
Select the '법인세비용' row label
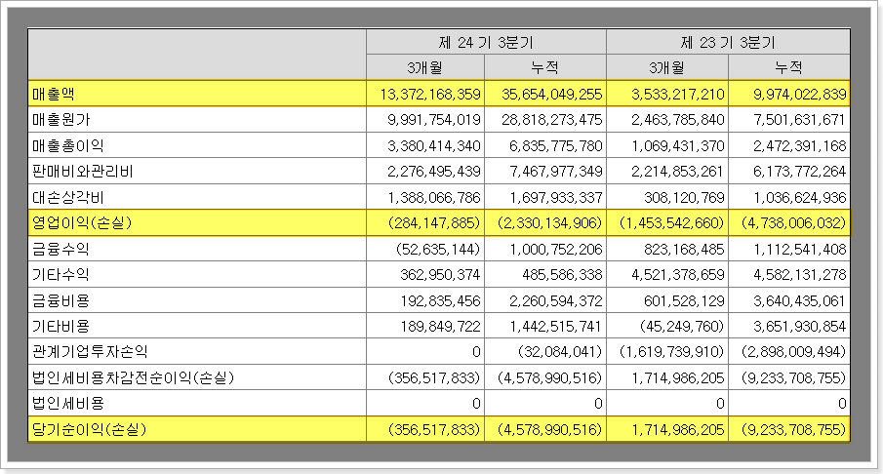point(67,404)
